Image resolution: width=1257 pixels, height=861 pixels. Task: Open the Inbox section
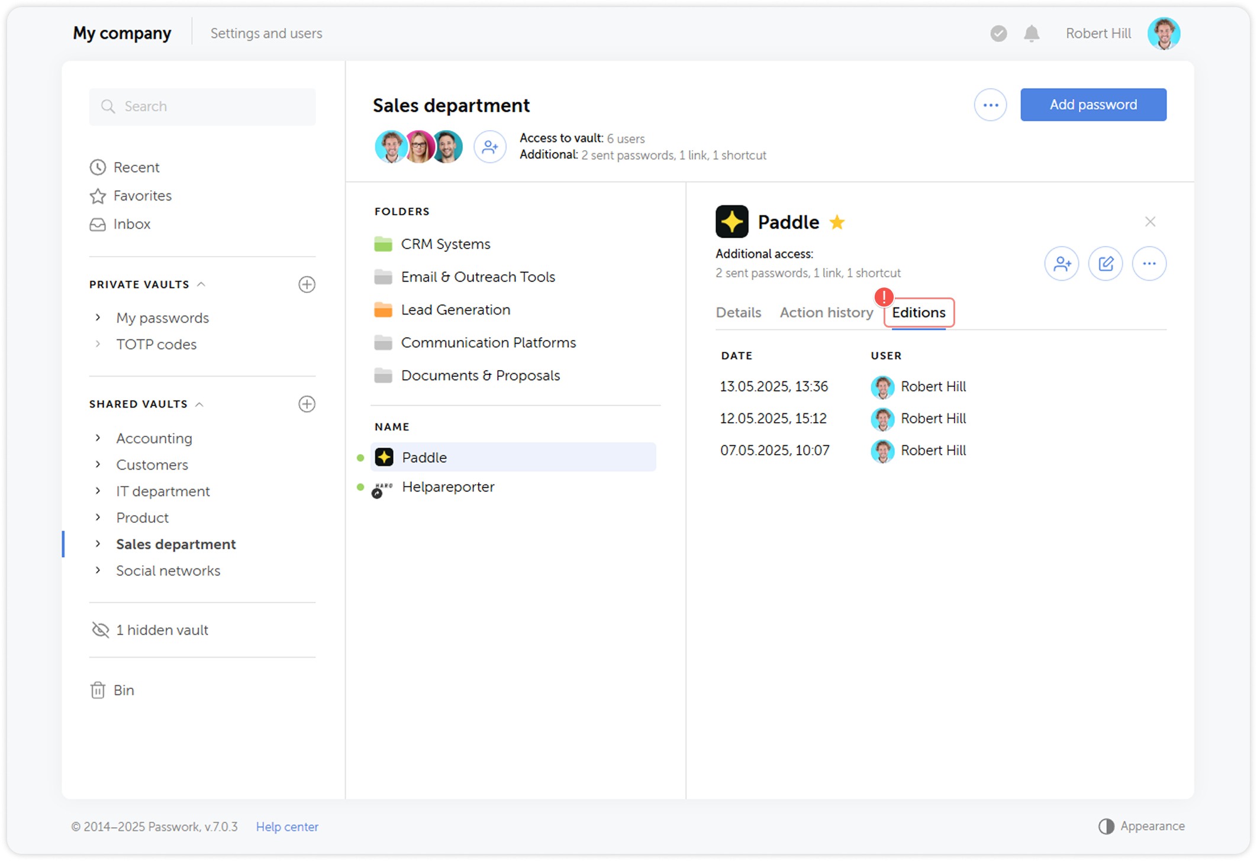tap(131, 224)
